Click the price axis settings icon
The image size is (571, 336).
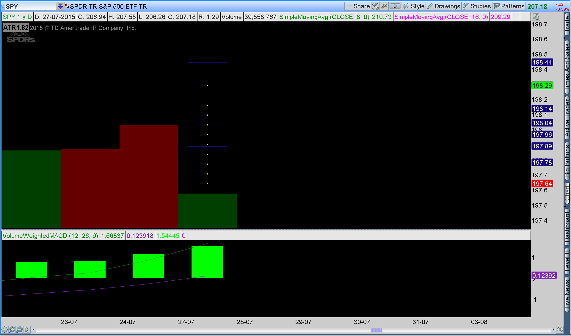pyautogui.click(x=536, y=17)
